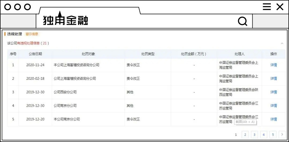Jump to page 2 of results
Image resolution: width=289 pixels, height=142 pixels.
[245, 135]
